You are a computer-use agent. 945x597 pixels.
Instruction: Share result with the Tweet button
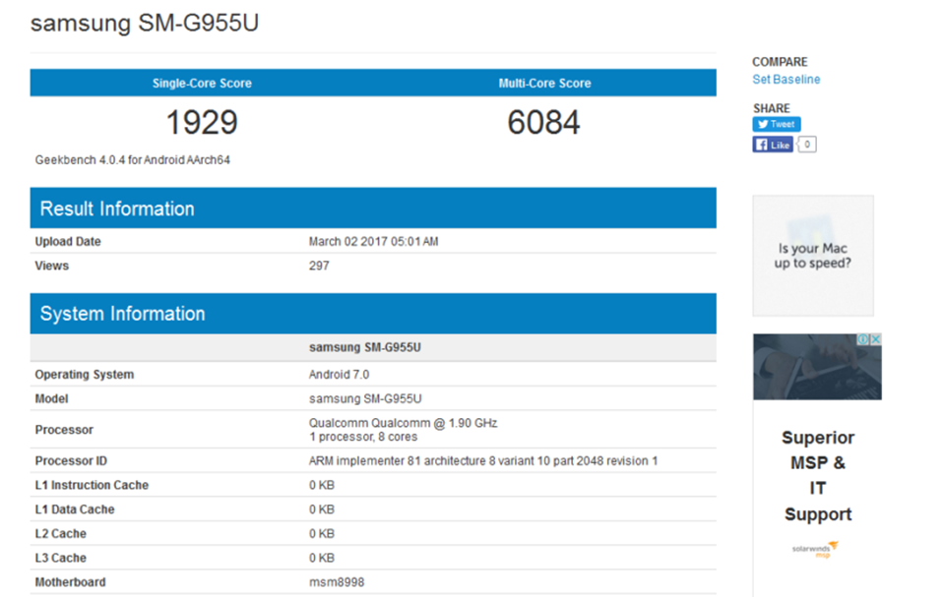(x=777, y=124)
